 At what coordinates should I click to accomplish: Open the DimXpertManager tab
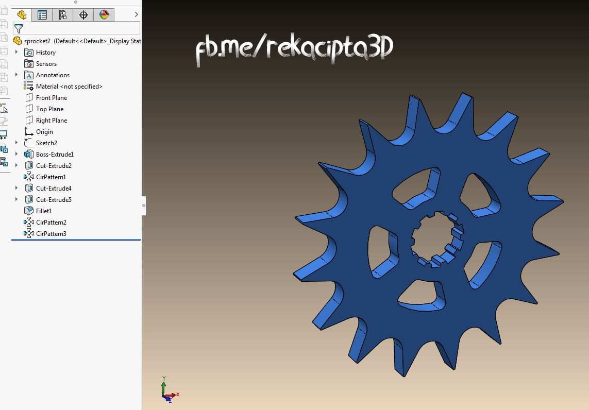click(83, 14)
